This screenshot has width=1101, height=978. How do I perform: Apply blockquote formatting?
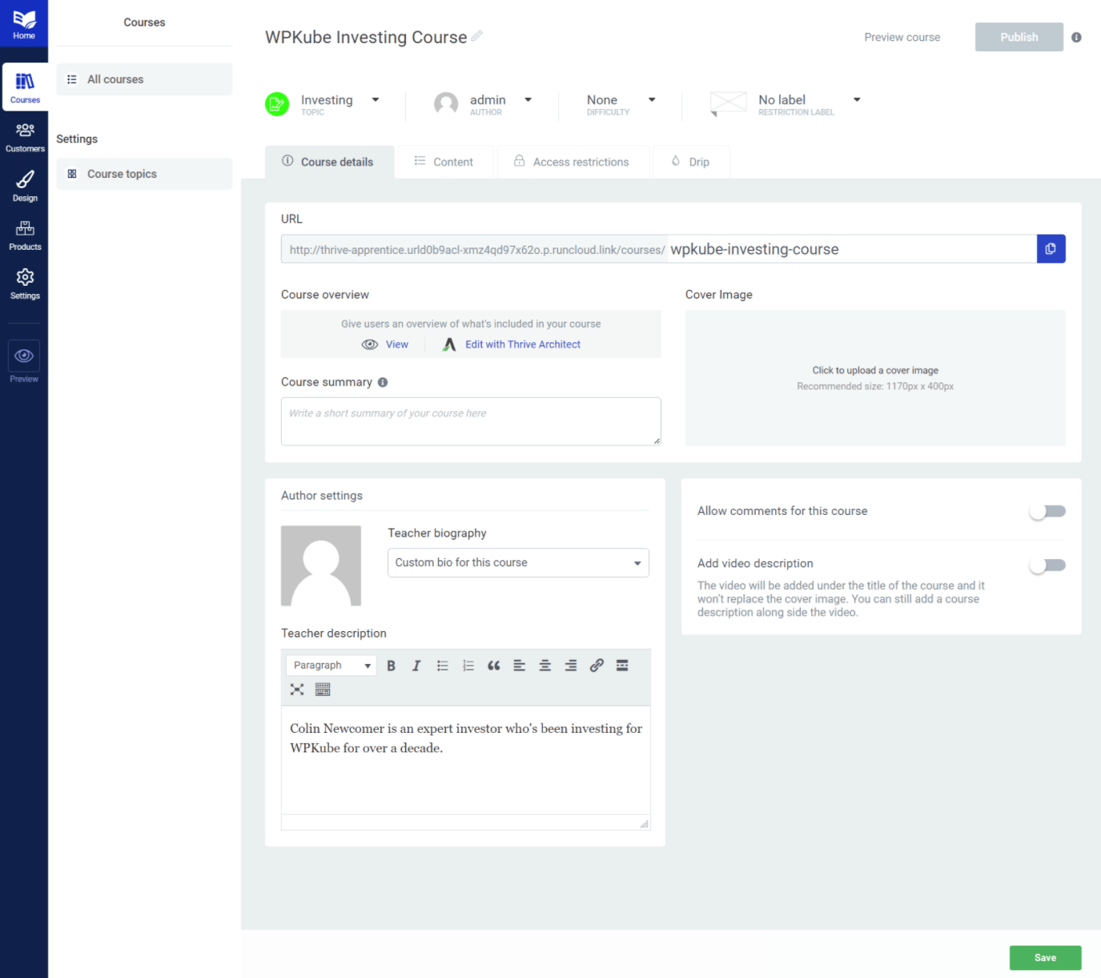click(x=494, y=666)
